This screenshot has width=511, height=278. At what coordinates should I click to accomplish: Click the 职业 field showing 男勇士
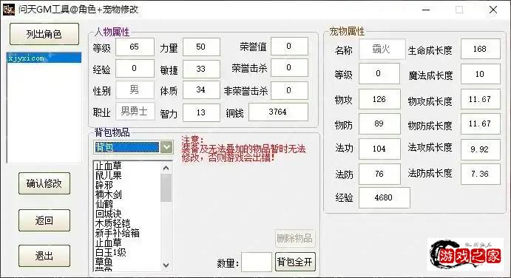click(x=135, y=112)
